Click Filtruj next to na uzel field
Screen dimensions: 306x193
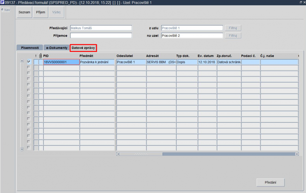[x=233, y=36]
